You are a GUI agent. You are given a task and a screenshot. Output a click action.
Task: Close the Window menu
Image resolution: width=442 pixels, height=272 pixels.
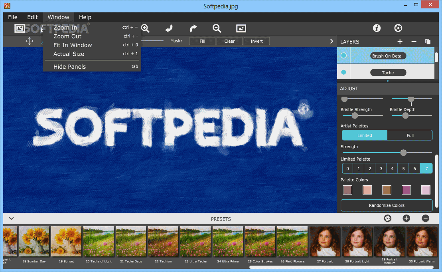tap(58, 17)
